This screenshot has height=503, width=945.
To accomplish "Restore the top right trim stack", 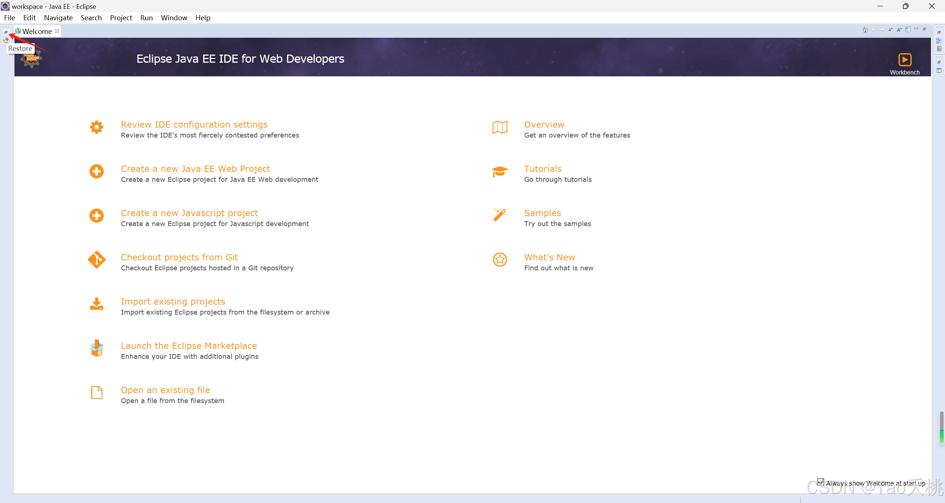I will [x=939, y=33].
